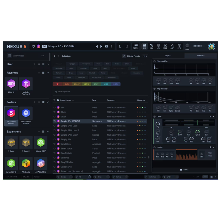This screenshot has width=221, height=221.
Task: Click the Otter Dry knob
Action: coord(157,124)
